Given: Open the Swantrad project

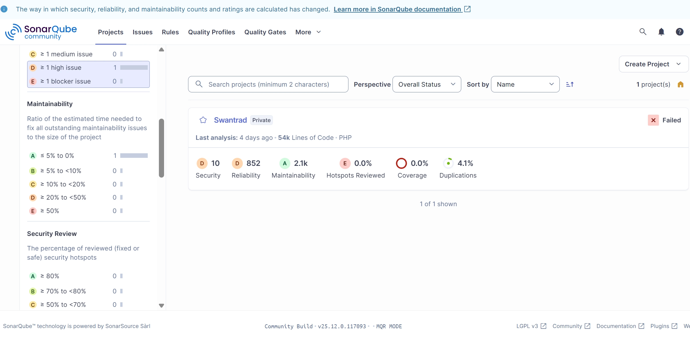Looking at the screenshot, I should pyautogui.click(x=230, y=120).
